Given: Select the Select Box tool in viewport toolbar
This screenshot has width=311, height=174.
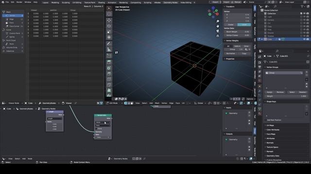Looking at the screenshot, I should 109,8.
